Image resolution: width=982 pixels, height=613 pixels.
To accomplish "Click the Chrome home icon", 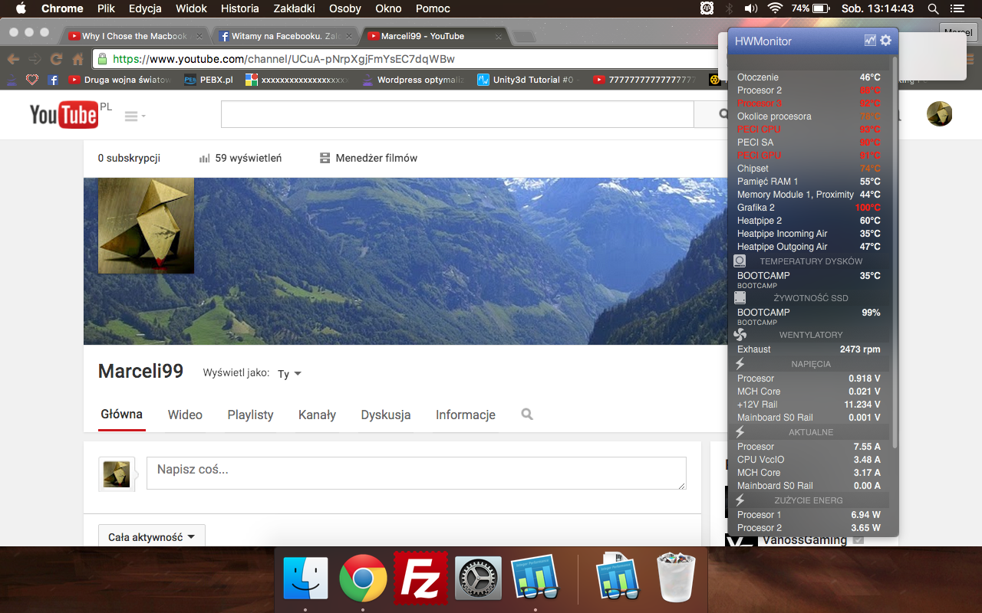I will coord(77,59).
